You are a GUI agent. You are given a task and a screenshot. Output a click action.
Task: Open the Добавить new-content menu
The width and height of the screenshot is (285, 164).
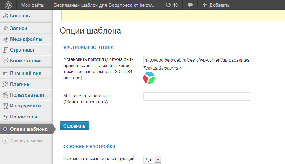(216, 5)
